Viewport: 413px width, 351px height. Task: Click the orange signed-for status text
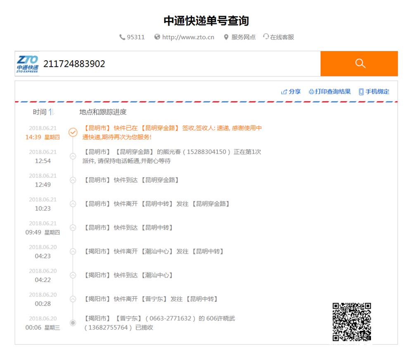pos(172,133)
